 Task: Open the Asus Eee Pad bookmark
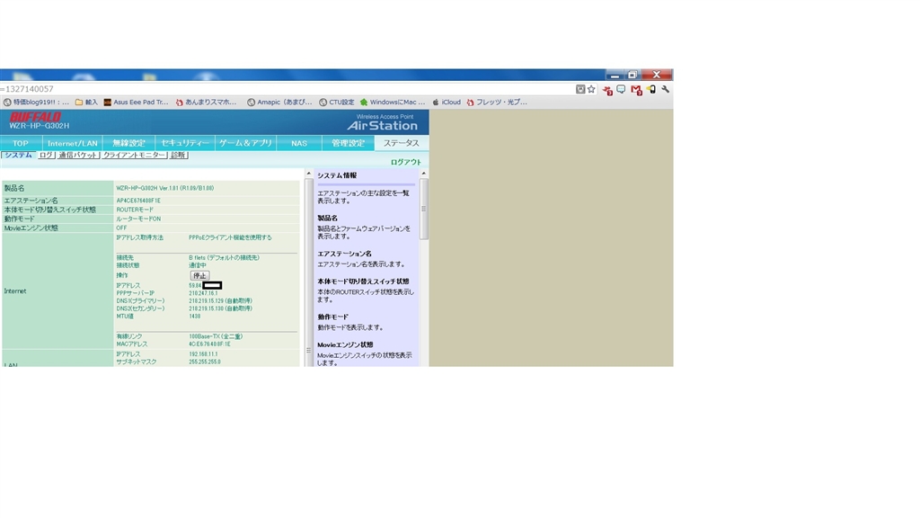tap(137, 103)
